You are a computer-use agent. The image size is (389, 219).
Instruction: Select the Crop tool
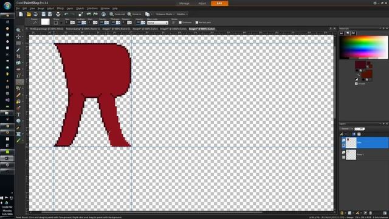tap(18, 57)
